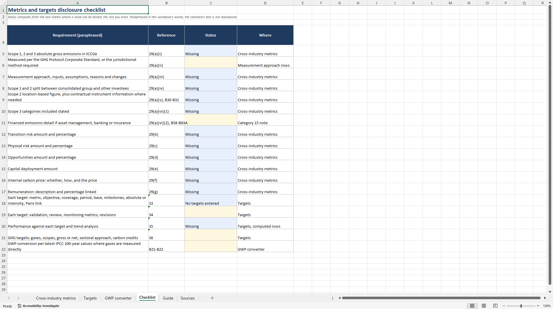Open the Cross-industry metrics sheet tab
This screenshot has height=309, width=553.
[x=56, y=298]
